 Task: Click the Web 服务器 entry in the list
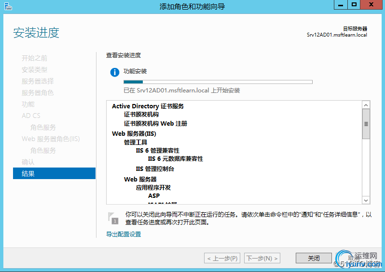click(140, 179)
